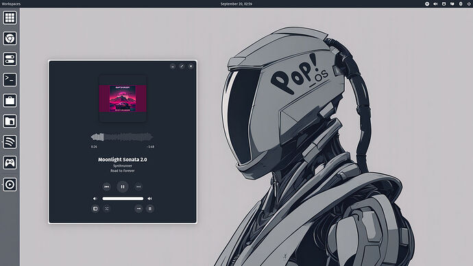This screenshot has height=266, width=473.
Task: Open the date and time calendar dropdown
Action: pos(236,4)
